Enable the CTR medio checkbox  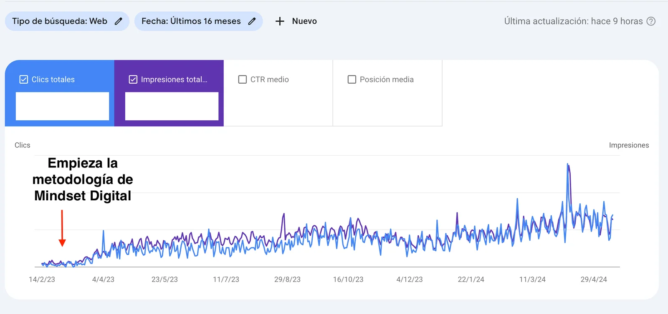click(x=243, y=80)
